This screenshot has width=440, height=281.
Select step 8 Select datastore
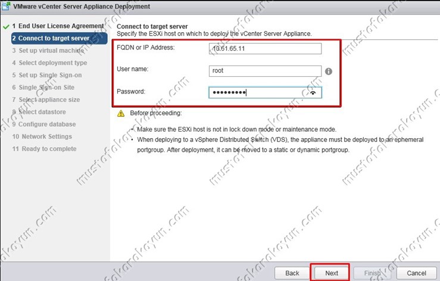[39, 112]
